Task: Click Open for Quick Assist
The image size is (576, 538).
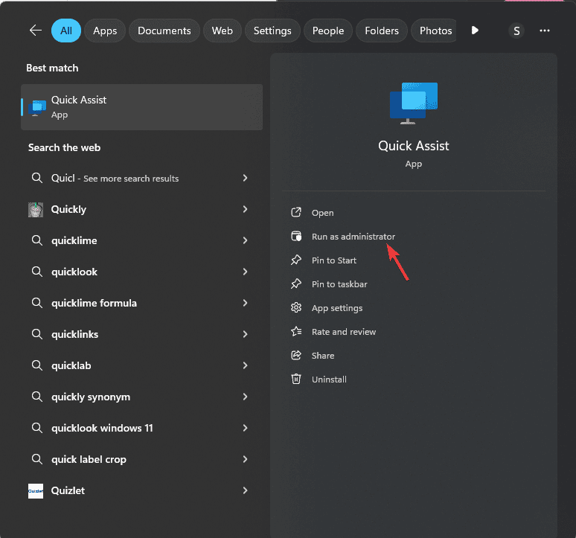Action: [x=322, y=213]
